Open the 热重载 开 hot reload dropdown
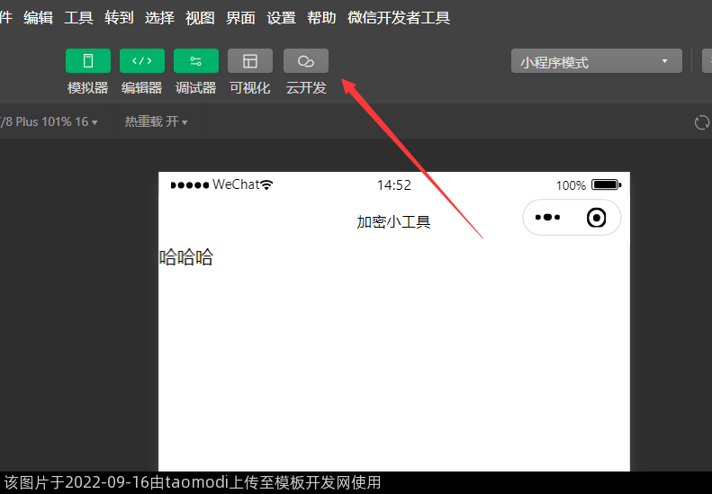Image resolution: width=712 pixels, height=494 pixels. 156,121
